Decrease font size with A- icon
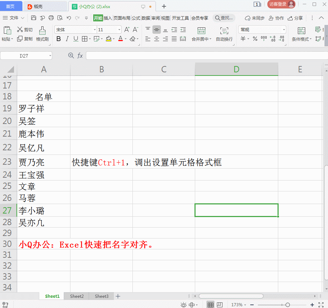Screen dimensions: 328x308 136,30
